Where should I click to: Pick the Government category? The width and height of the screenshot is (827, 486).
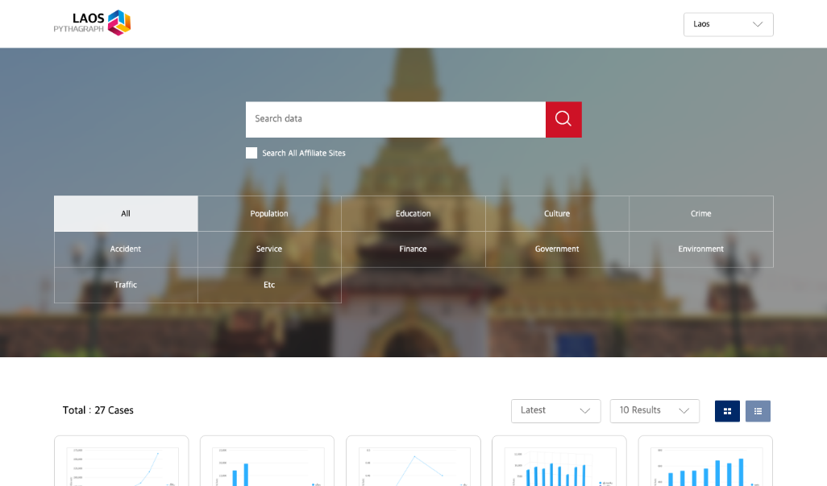[557, 249]
